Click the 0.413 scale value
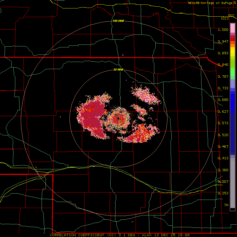 223,158
